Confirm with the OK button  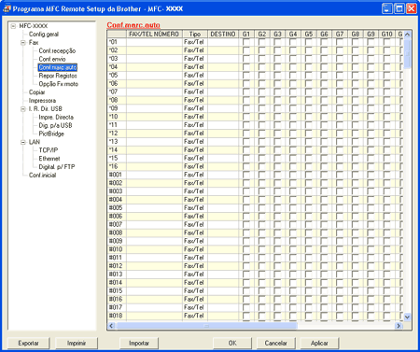tap(232, 344)
